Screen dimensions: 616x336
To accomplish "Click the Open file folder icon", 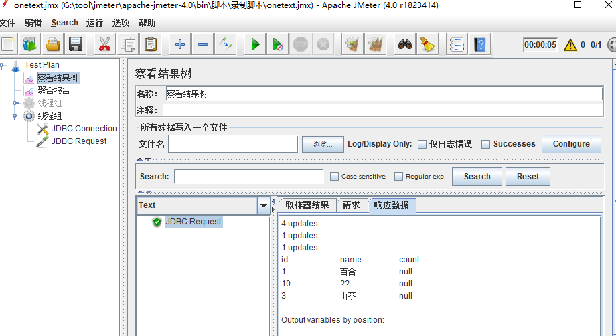I will [x=53, y=44].
